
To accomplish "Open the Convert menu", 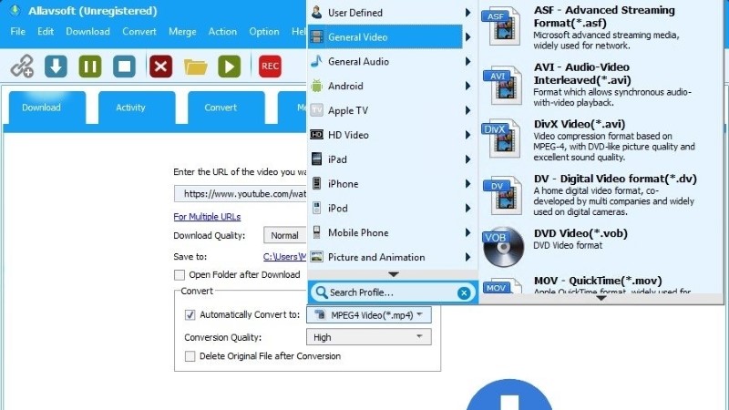I will pyautogui.click(x=139, y=31).
